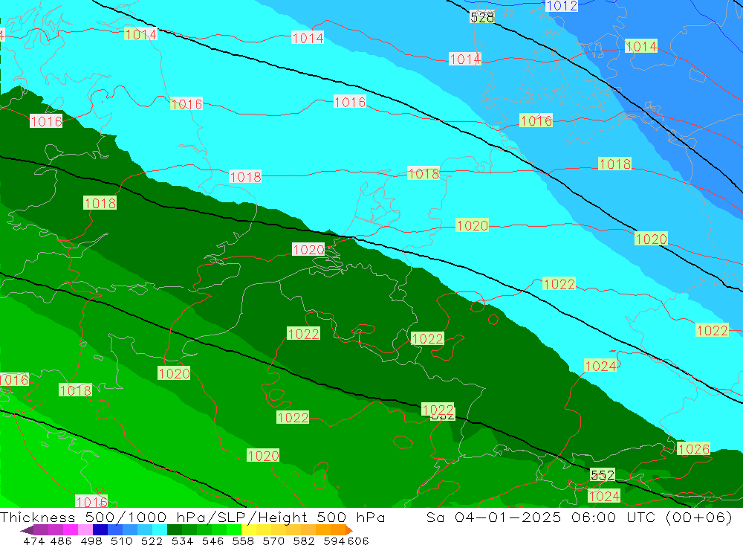Click the legend value 486

(61, 541)
